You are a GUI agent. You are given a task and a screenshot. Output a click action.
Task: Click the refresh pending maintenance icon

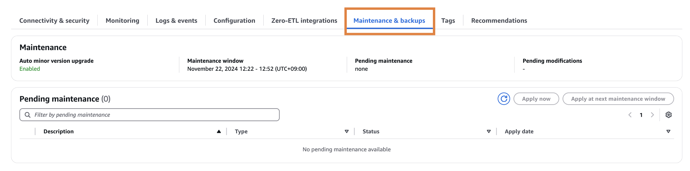pyautogui.click(x=504, y=99)
